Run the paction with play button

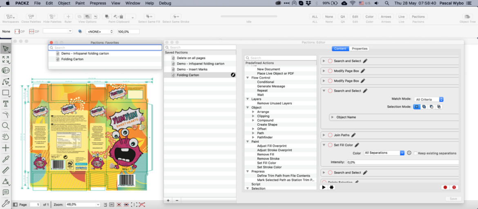pos(324,187)
